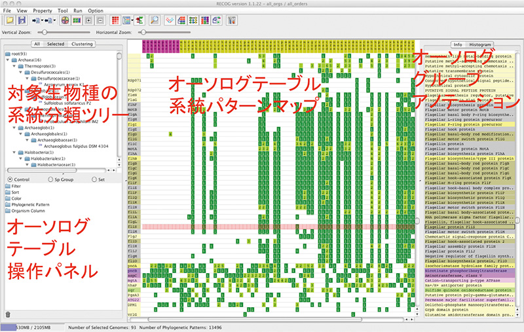This screenshot has height=332, width=524.
Task: Click the plus expand toolbar icon
Action: pos(88,20)
